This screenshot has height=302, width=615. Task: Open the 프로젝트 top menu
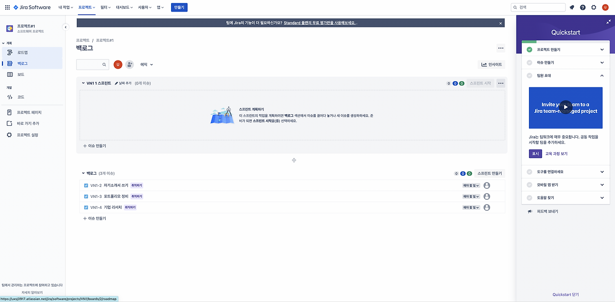[x=87, y=7]
